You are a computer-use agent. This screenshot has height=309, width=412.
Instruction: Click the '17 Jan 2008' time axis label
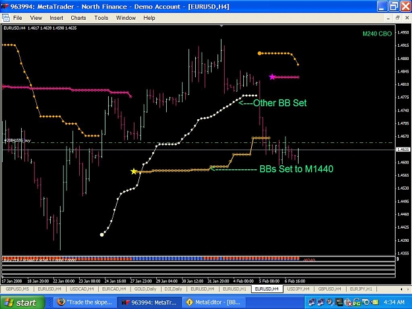pos(12,281)
